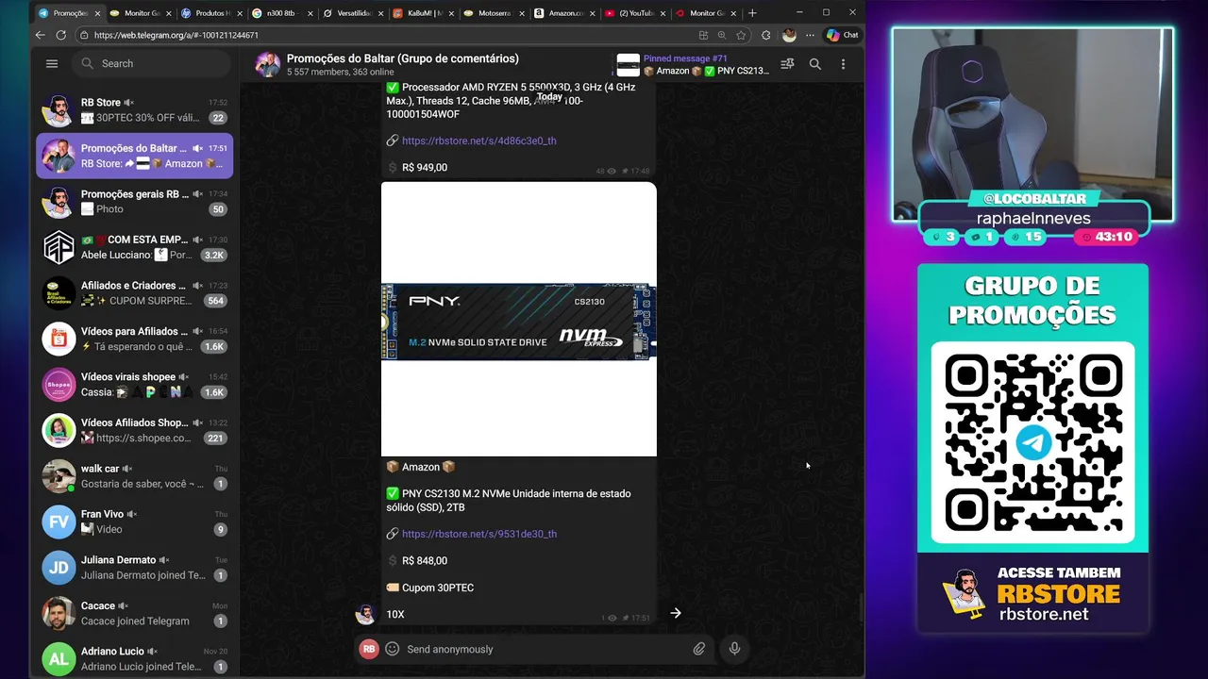
Task: Bookmark this page with the star
Action: pyautogui.click(x=741, y=35)
